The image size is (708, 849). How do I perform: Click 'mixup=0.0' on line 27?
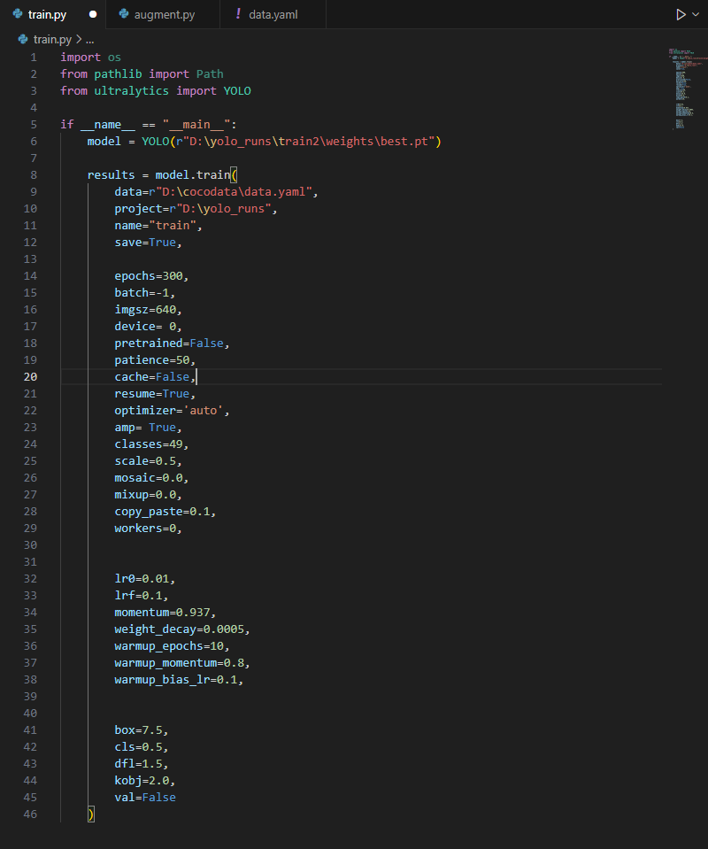coord(145,495)
